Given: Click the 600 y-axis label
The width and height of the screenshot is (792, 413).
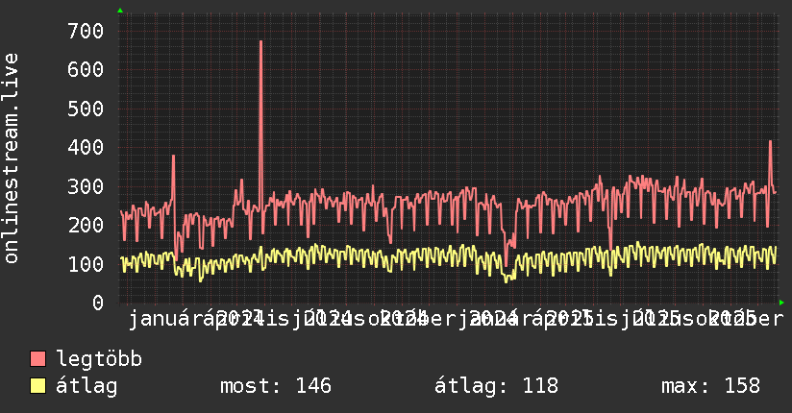Looking at the screenshot, I should (86, 70).
